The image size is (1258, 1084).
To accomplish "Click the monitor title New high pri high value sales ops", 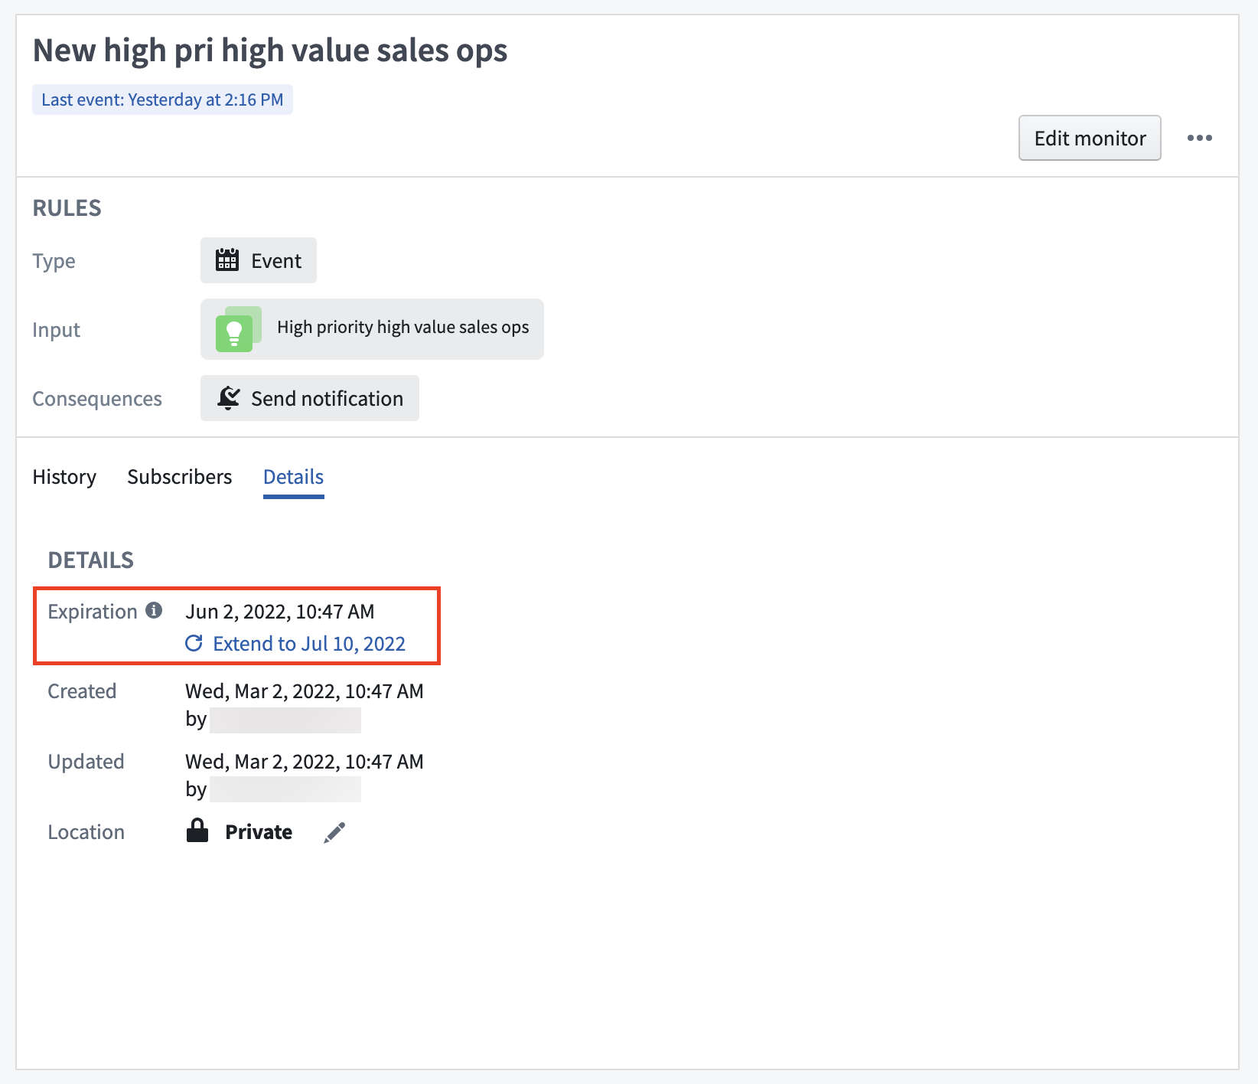I will (x=270, y=51).
